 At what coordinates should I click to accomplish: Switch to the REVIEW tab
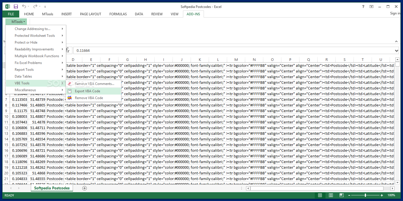pyautogui.click(x=157, y=14)
